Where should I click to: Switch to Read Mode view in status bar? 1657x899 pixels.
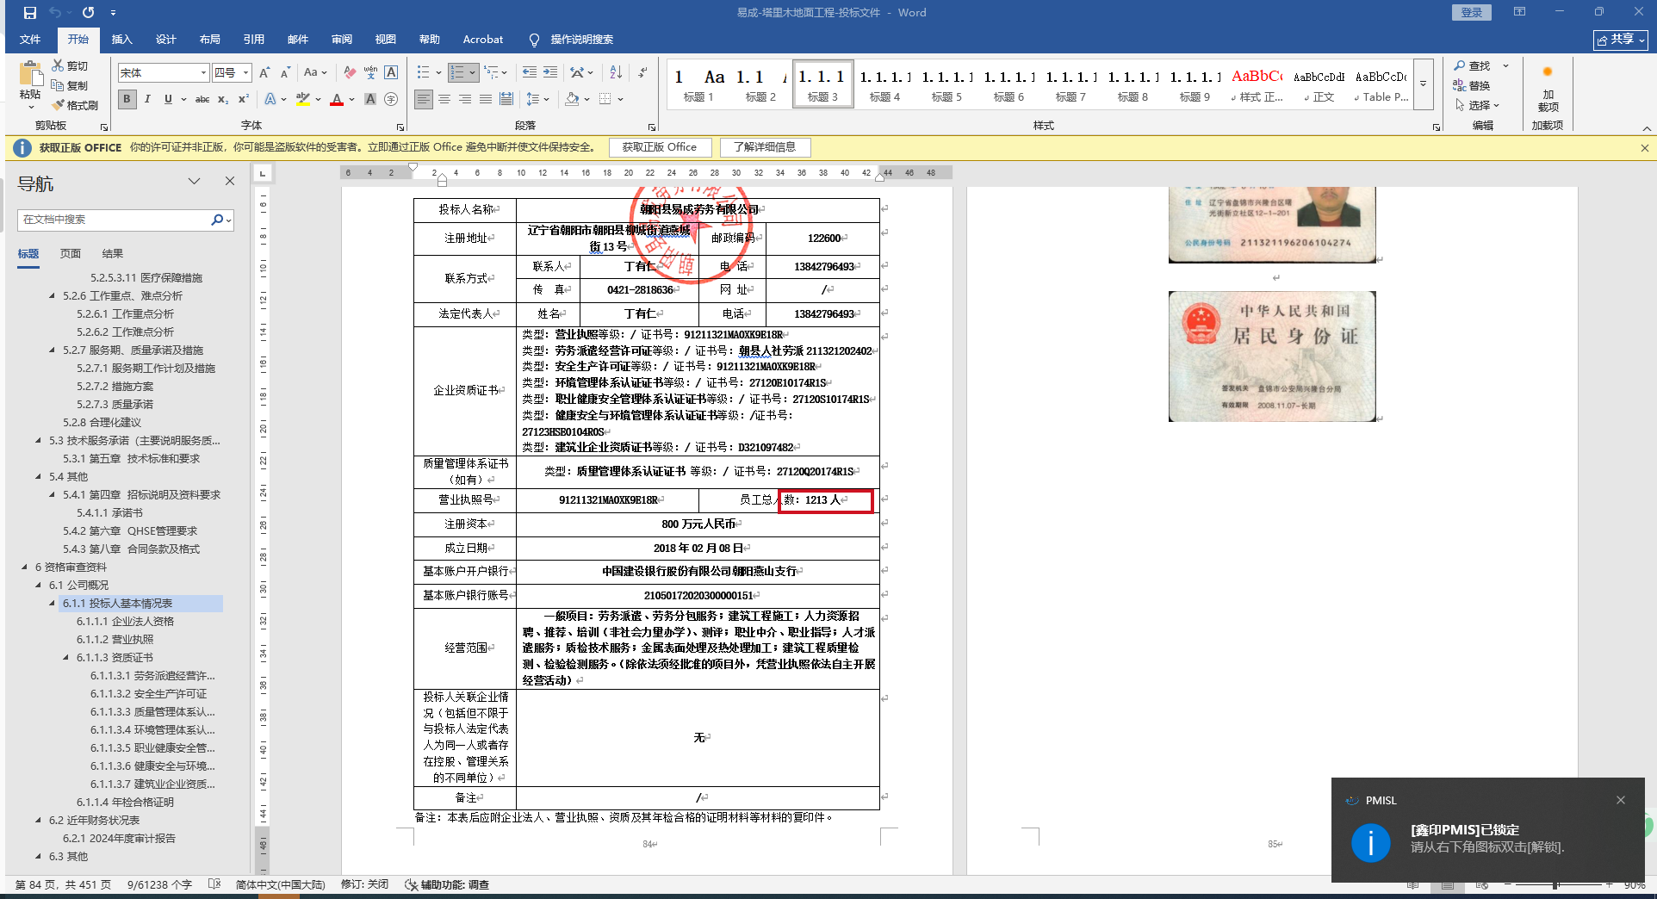1412,885
